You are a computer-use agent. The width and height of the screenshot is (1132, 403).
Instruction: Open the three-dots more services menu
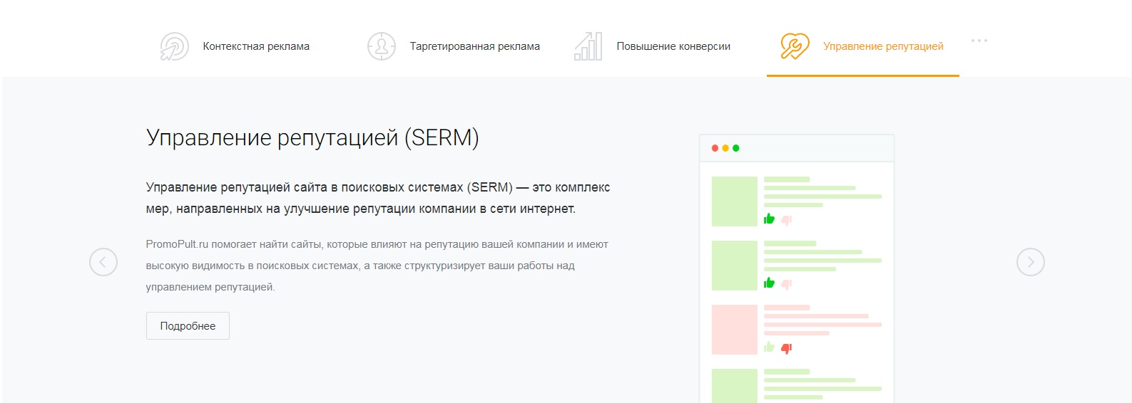(979, 41)
